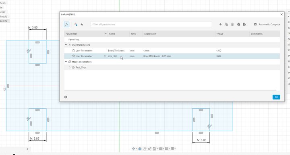This screenshot has width=290, height=155.
Task: Click the import parameters icon
Action: coord(238,24)
